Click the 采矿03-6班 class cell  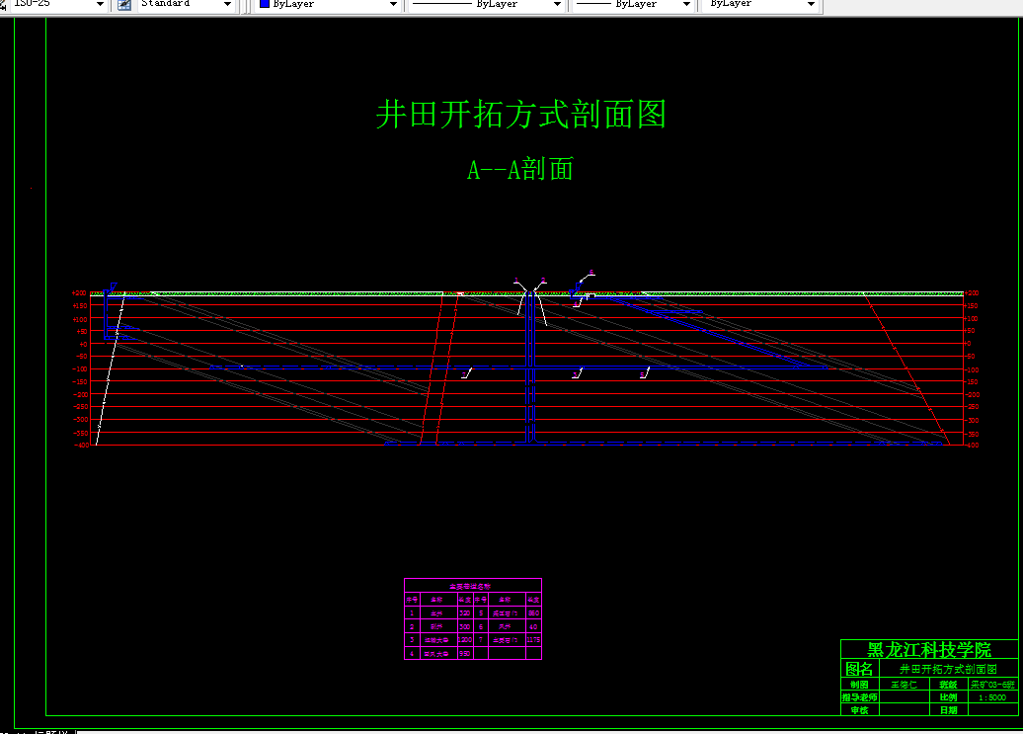[992, 685]
